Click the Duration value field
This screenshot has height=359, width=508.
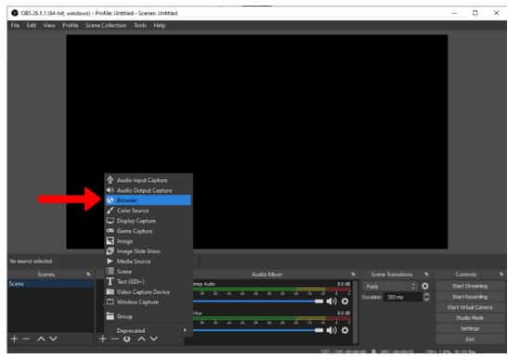pyautogui.click(x=403, y=297)
